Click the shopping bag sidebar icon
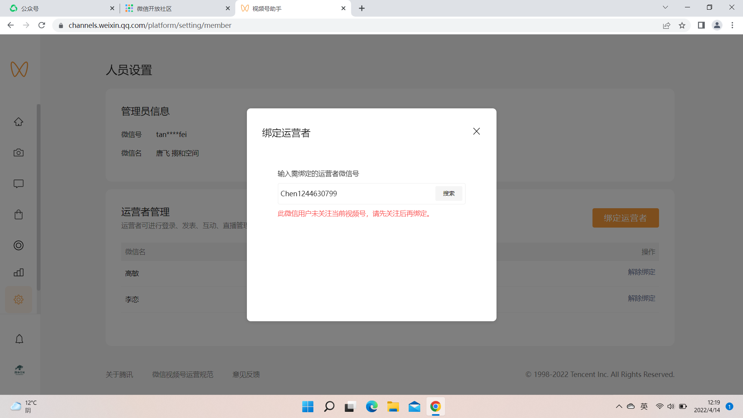Screen dimensions: 743x418 [19, 215]
